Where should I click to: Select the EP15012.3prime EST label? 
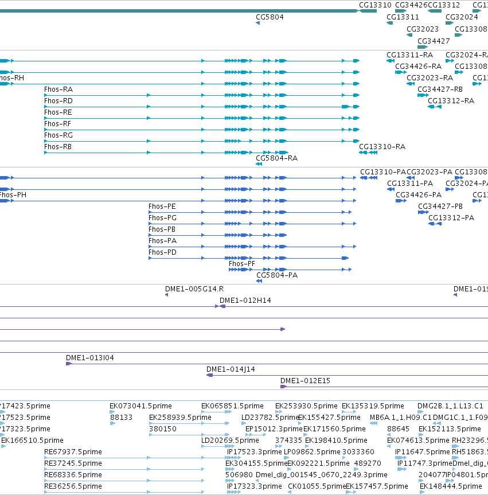(274, 429)
